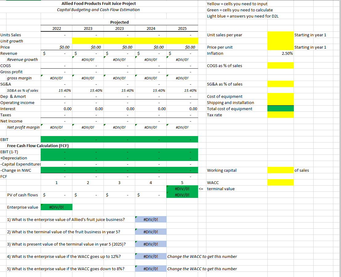Click the Revenue growth row label
Image resolution: width=341 pixels, height=277 pixels.
pos(22,59)
